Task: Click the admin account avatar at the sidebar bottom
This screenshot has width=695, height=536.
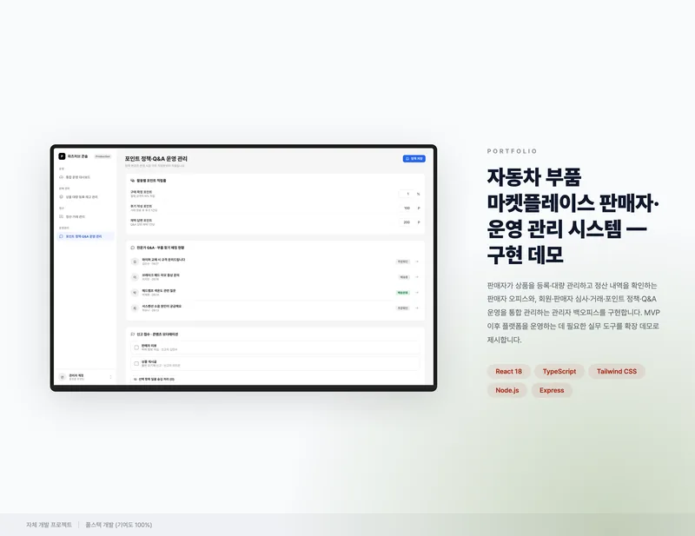Action: click(62, 377)
